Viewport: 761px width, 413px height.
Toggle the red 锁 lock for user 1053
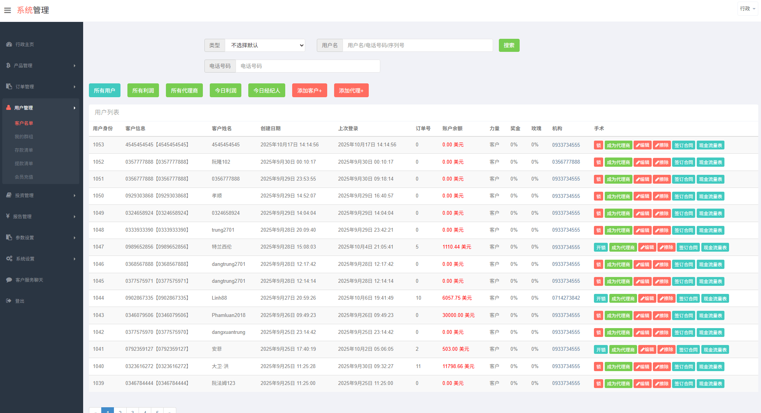pyautogui.click(x=598, y=145)
